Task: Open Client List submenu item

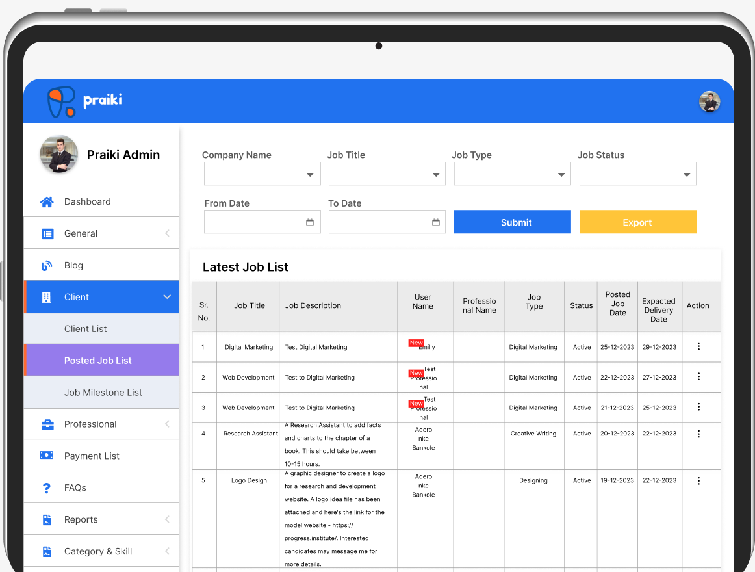Action: (x=101, y=329)
